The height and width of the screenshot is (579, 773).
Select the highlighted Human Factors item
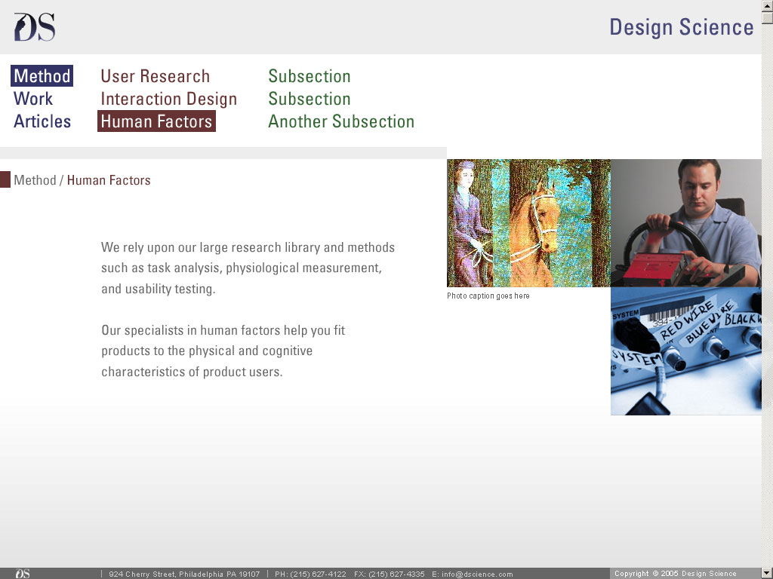[156, 121]
